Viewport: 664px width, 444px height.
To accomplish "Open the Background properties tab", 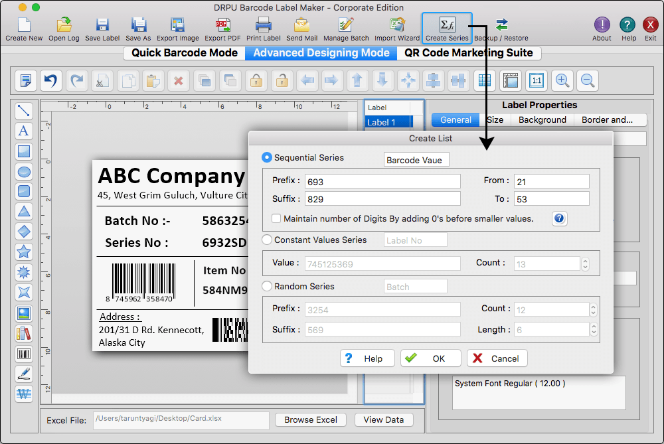I will (x=542, y=119).
